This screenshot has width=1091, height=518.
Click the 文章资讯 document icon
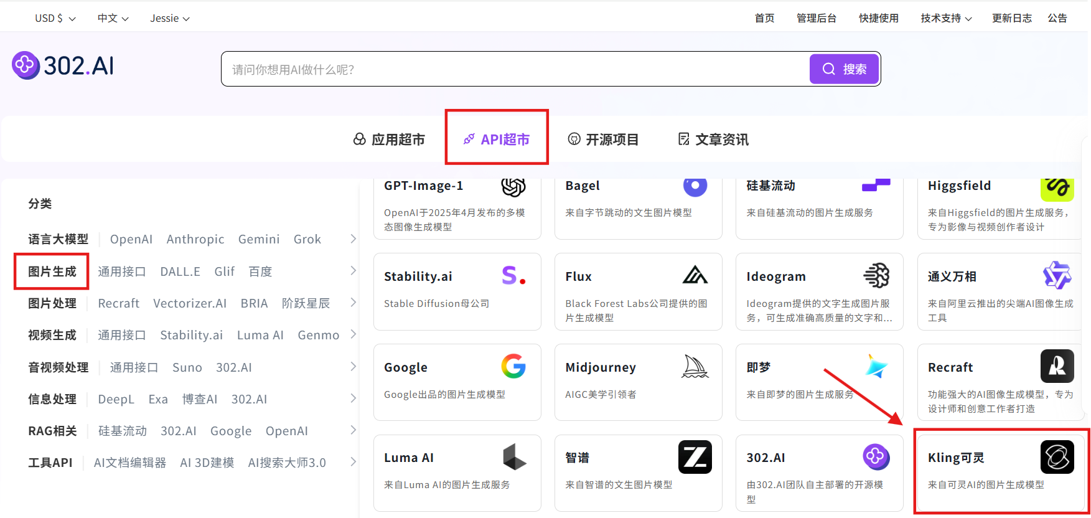[x=684, y=139]
